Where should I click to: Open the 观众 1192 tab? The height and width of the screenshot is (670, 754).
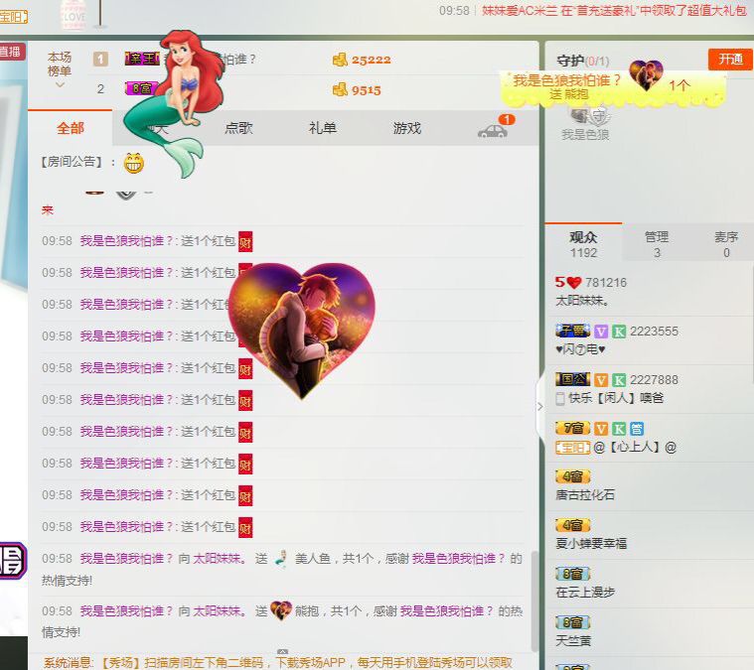point(583,244)
